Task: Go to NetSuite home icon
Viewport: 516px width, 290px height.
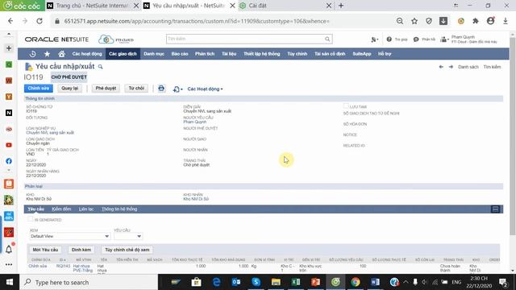Action: [61, 54]
